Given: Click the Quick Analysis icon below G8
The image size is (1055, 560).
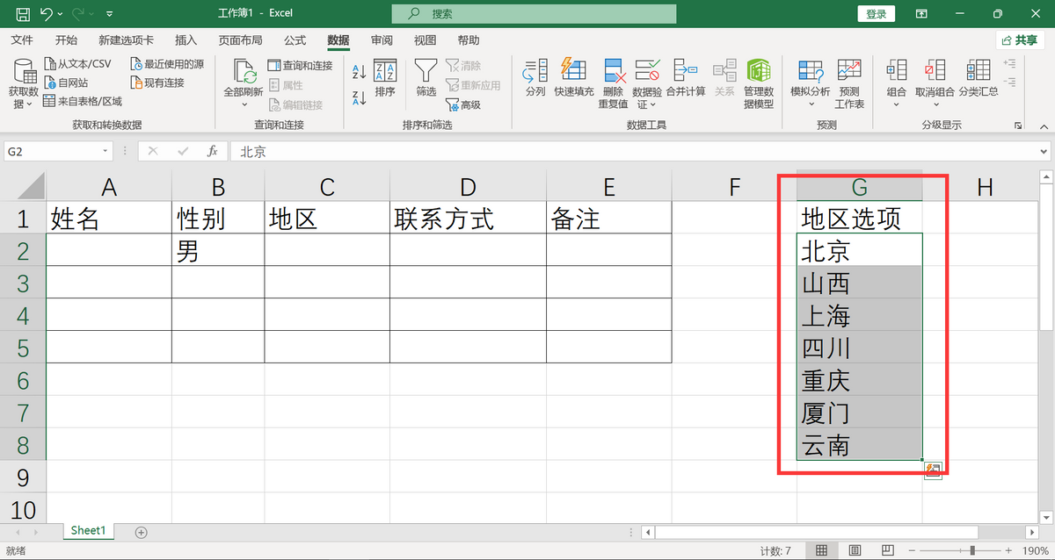Looking at the screenshot, I should point(933,471).
